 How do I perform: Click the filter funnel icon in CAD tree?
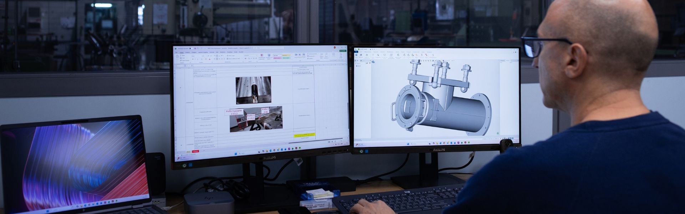click(x=370, y=63)
